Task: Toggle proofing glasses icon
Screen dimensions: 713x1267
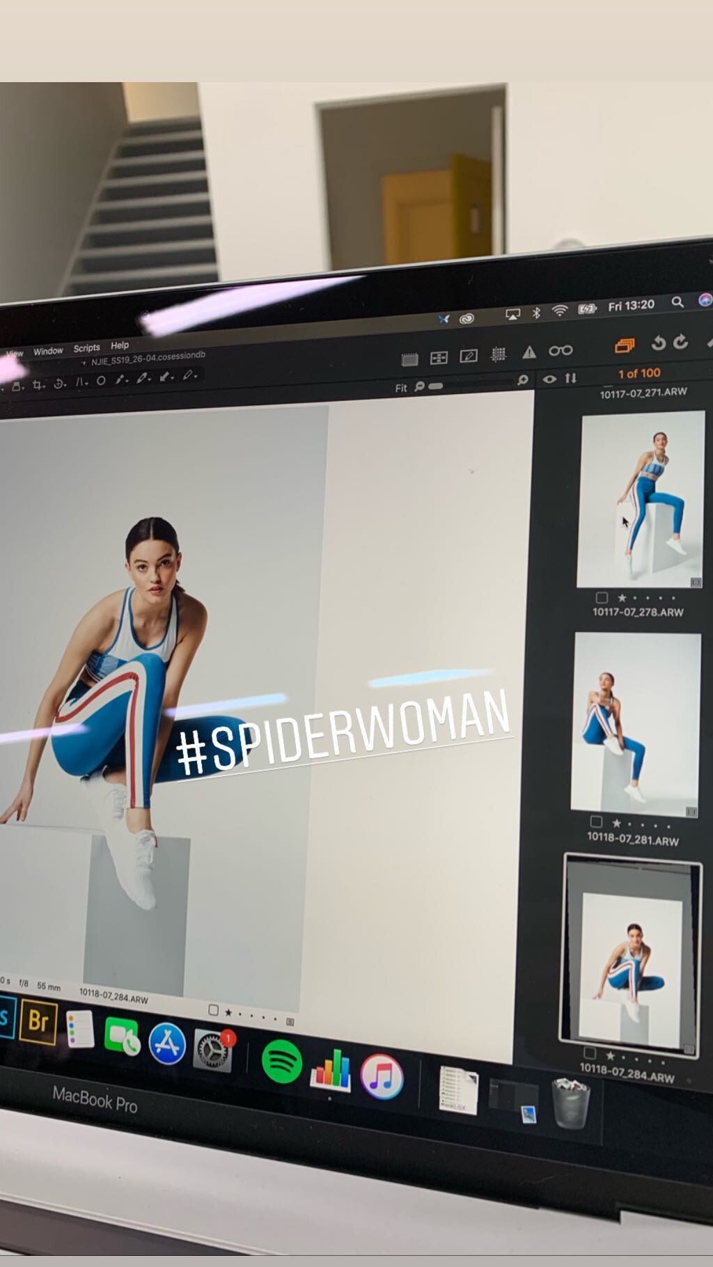Action: 561,350
